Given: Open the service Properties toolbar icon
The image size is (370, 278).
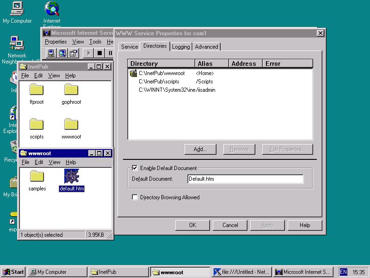Looking at the screenshot, I should coord(74,53).
